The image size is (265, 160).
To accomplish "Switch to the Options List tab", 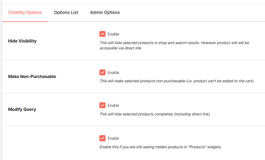I will (x=66, y=13).
